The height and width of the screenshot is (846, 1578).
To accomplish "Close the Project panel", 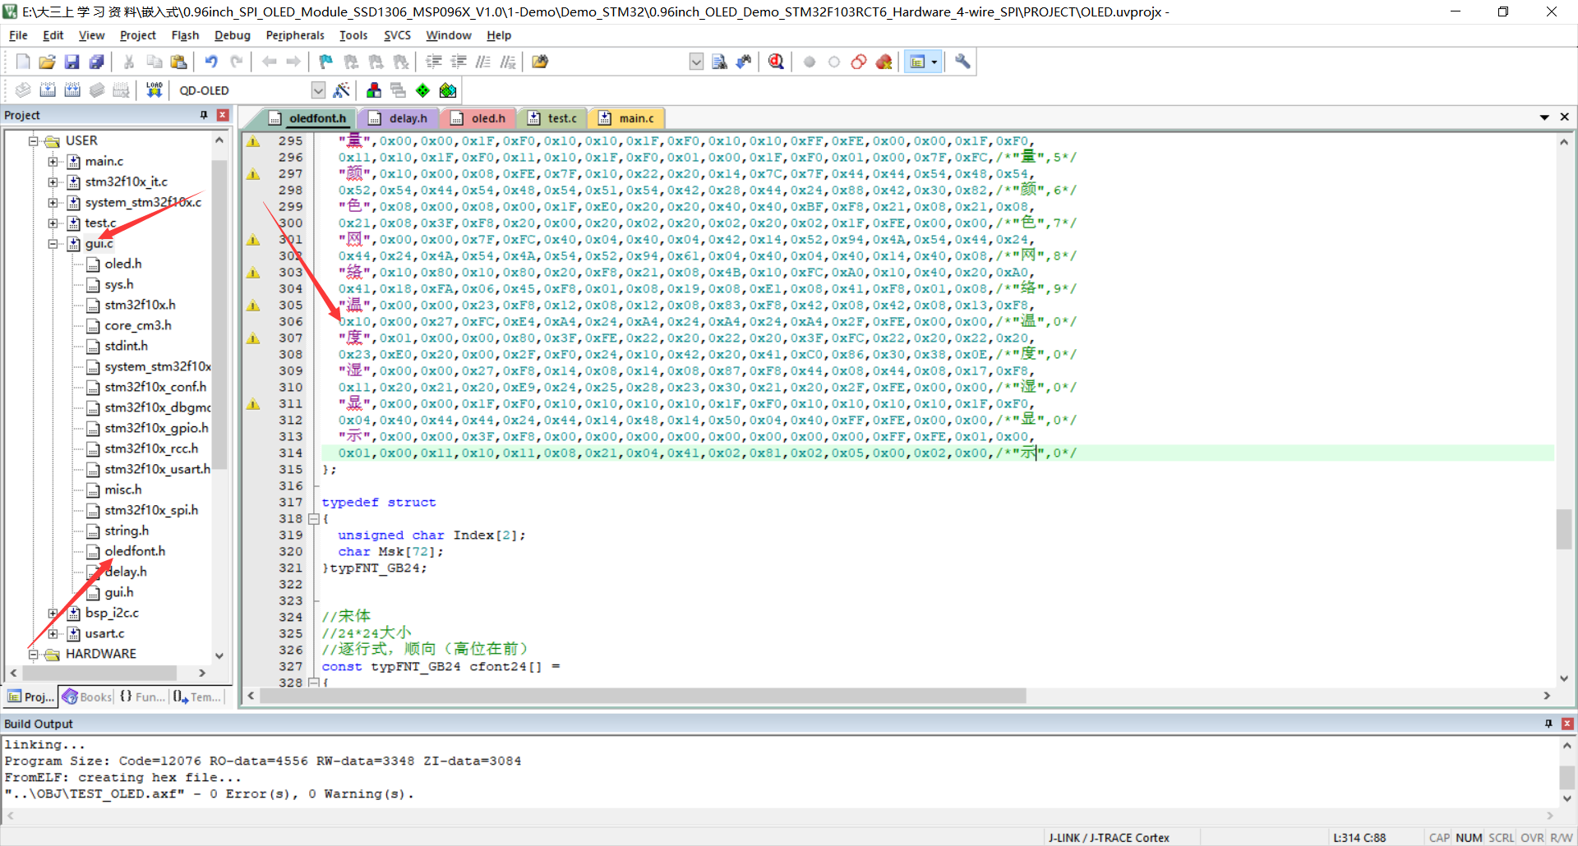I will [222, 115].
